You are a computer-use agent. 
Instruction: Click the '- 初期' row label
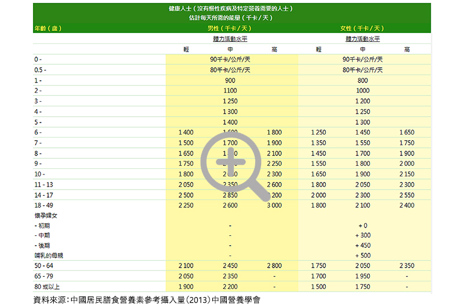click(x=42, y=225)
